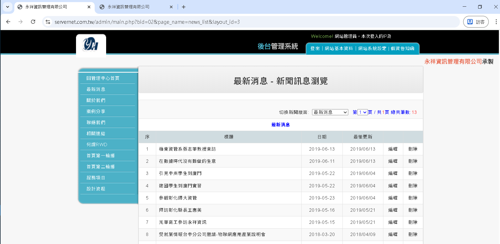500x244 pixels.
Task: Open 相關連結 in sidebar
Action: [96, 133]
